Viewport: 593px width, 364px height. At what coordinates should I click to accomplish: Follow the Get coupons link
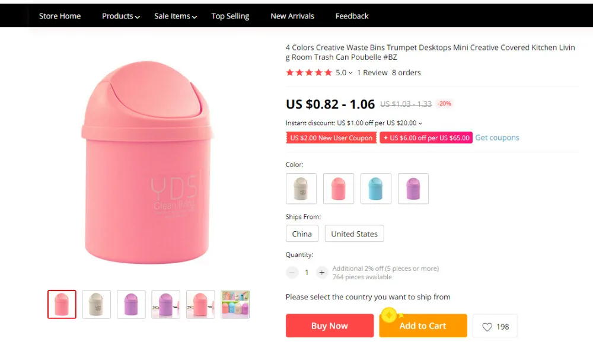(497, 138)
